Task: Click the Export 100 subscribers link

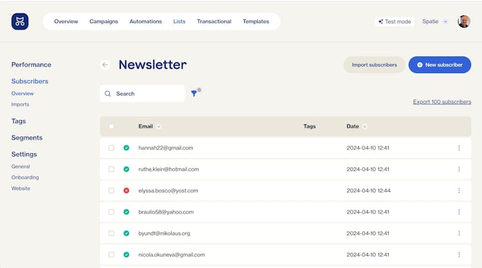Action: coord(442,102)
